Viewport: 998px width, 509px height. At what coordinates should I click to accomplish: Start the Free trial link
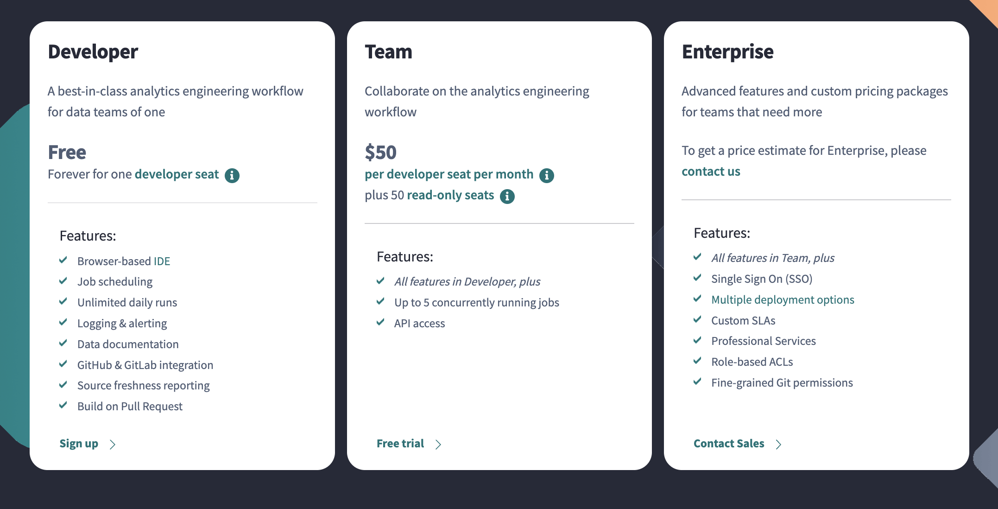point(400,444)
